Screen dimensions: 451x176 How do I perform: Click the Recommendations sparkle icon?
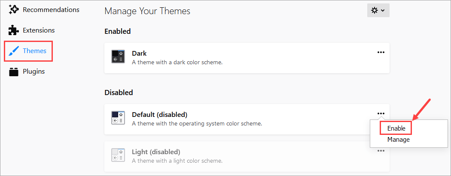(14, 9)
